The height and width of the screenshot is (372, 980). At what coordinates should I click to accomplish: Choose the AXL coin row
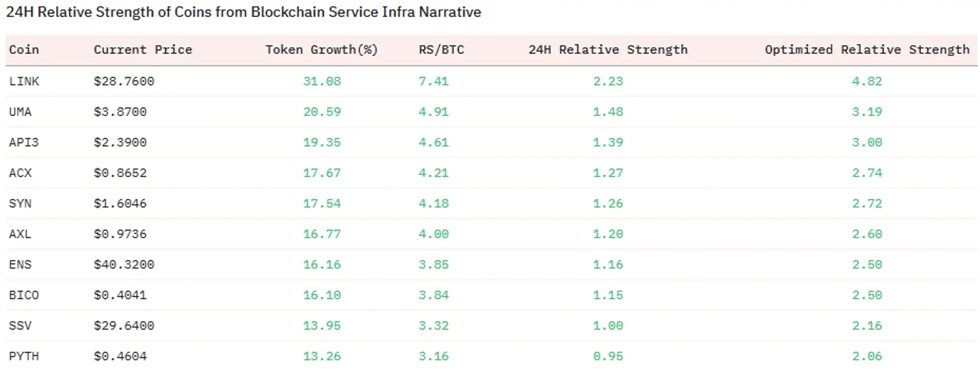[20, 234]
